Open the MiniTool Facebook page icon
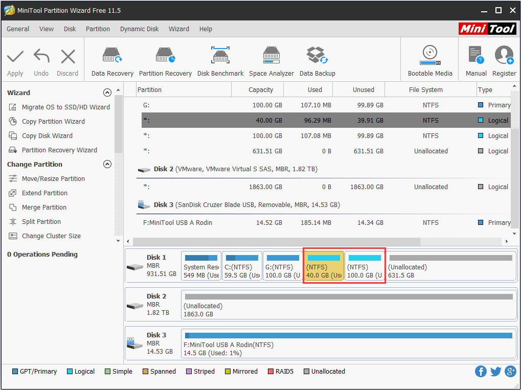 pos(481,372)
